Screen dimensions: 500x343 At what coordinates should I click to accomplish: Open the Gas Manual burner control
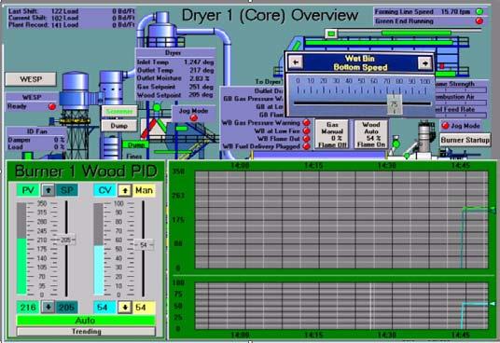tap(332, 134)
